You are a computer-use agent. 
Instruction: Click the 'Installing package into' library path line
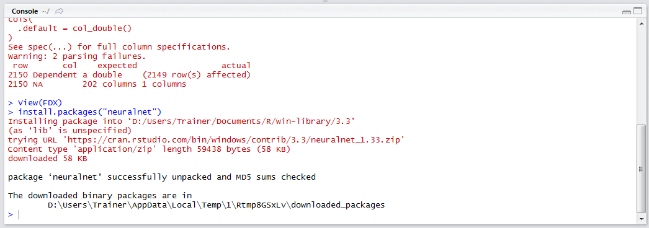coord(182,121)
